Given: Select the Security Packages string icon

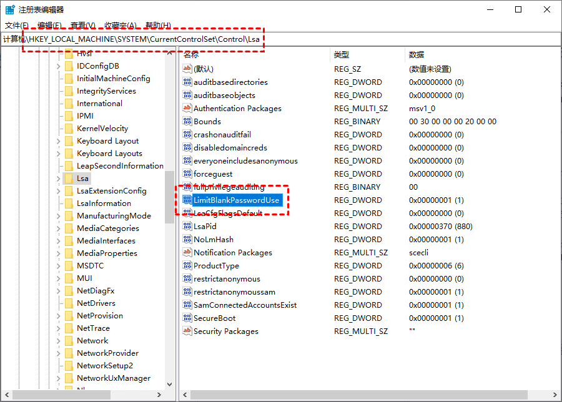Looking at the screenshot, I should pos(187,331).
